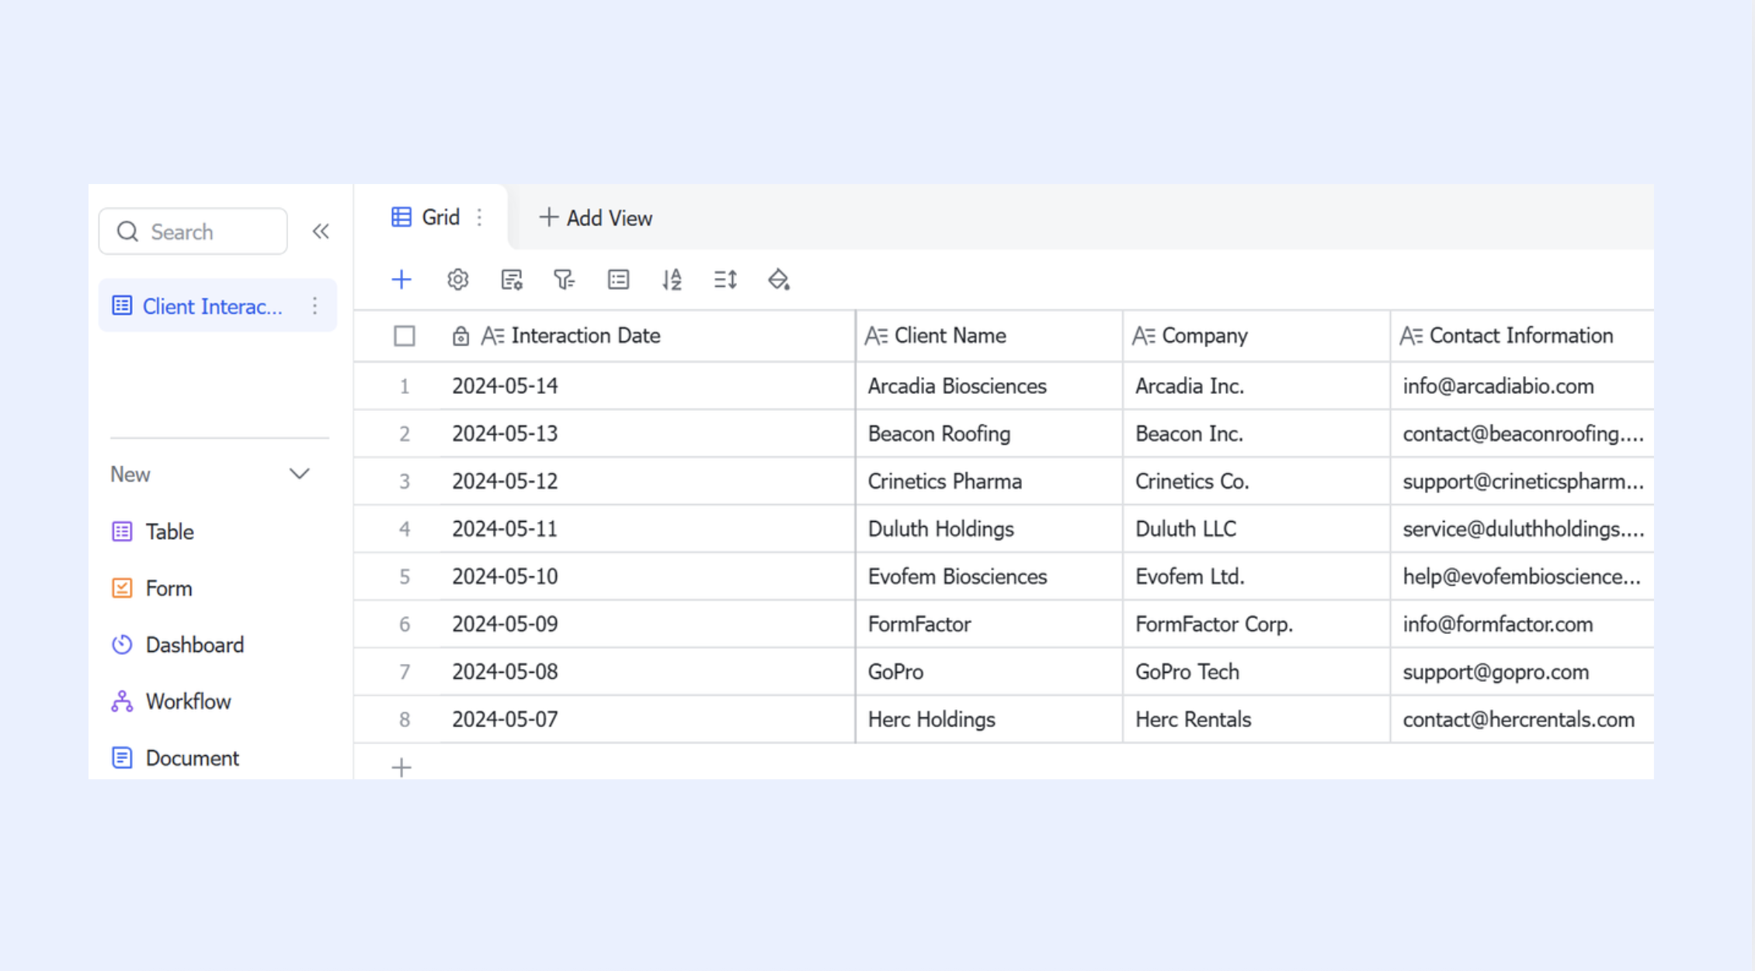Select the cell 2024-05-12
Image resolution: width=1755 pixels, height=971 pixels.
pos(647,481)
